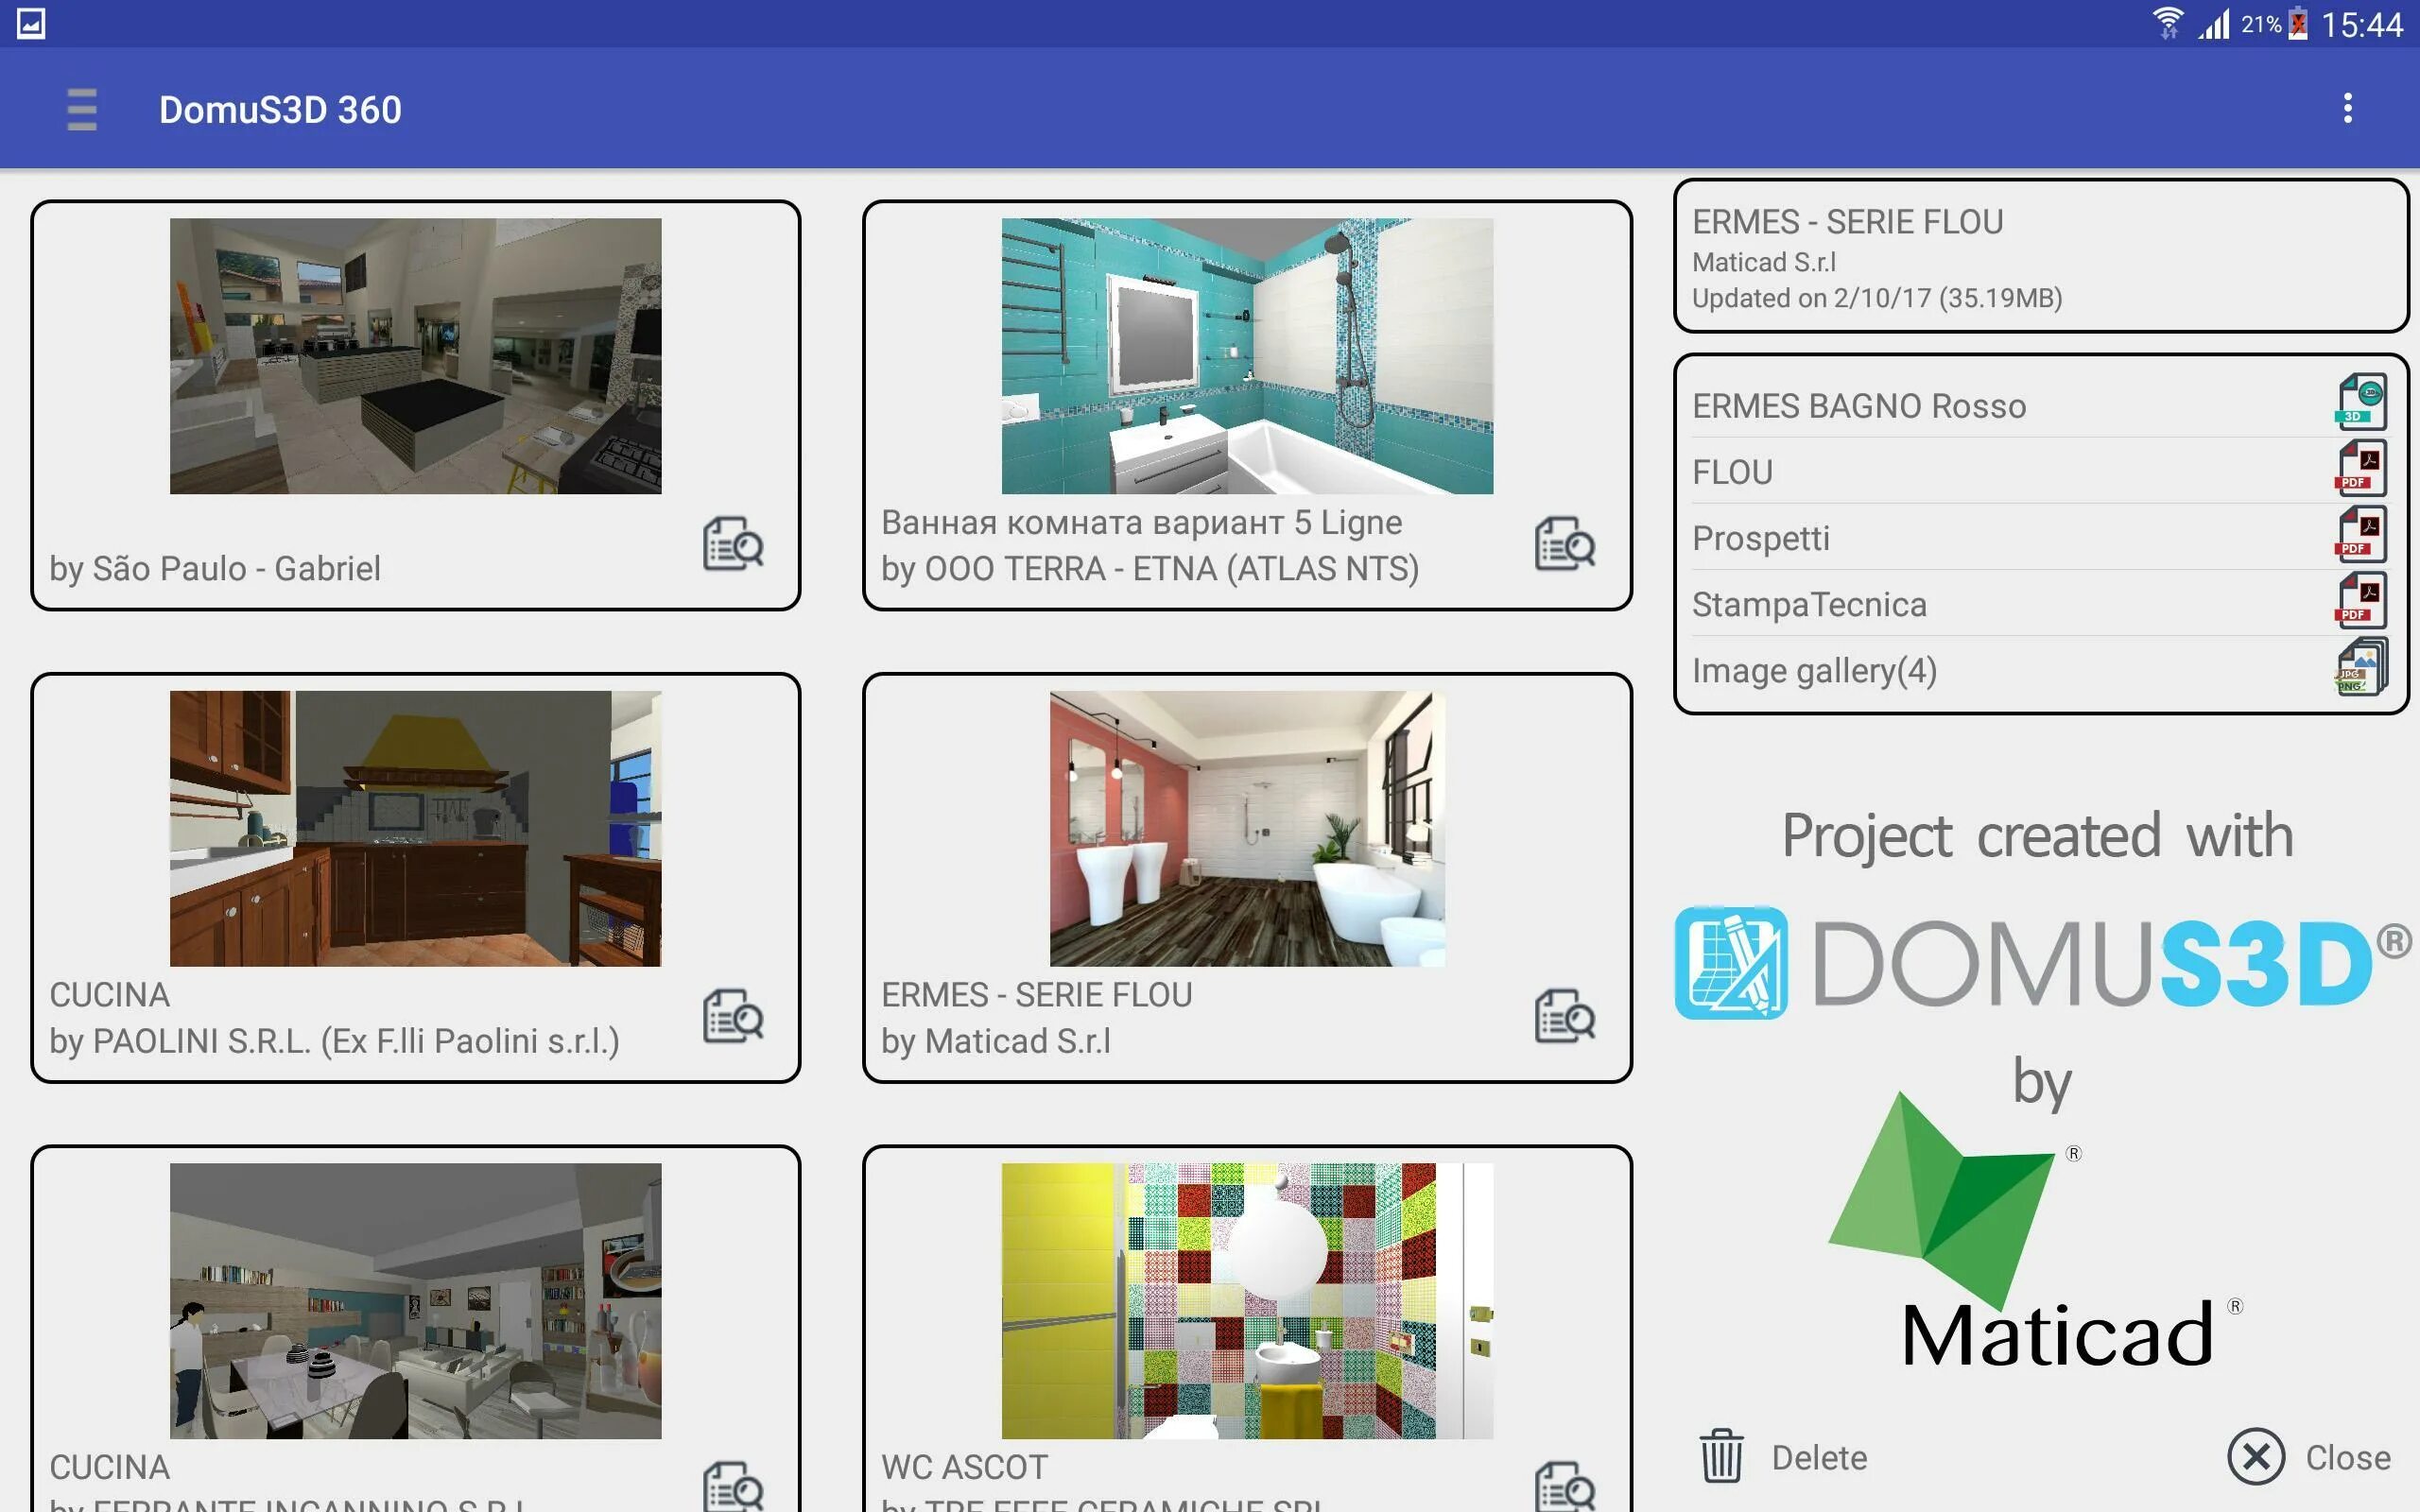Click the DomuS3D logo banner
Screen dimensions: 2420x1512
[2040, 963]
